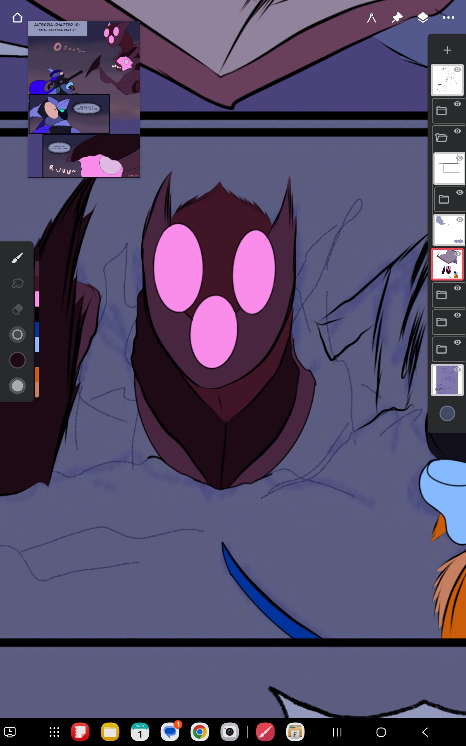Add a new layer with plus button

(x=447, y=50)
